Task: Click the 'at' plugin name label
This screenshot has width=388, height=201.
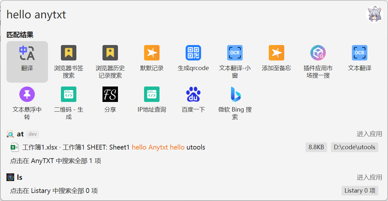Action: (20, 134)
